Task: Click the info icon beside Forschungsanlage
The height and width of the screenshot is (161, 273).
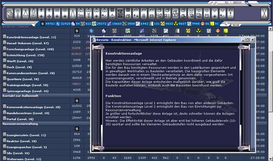Action: [5, 49]
